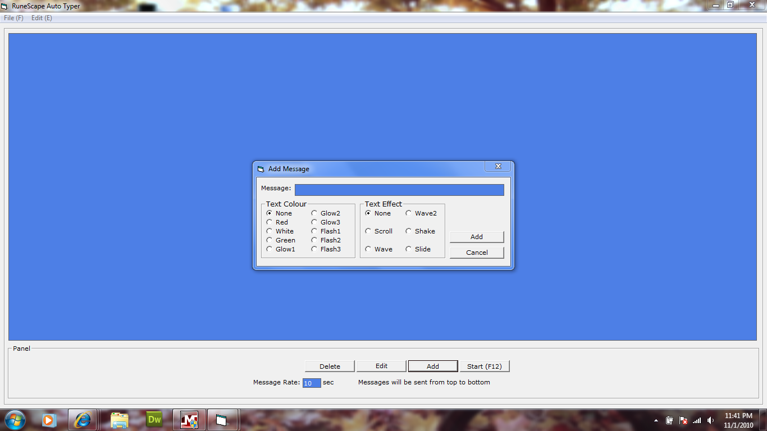767x431 pixels.
Task: Choose the Shake text effect
Action: (421, 231)
